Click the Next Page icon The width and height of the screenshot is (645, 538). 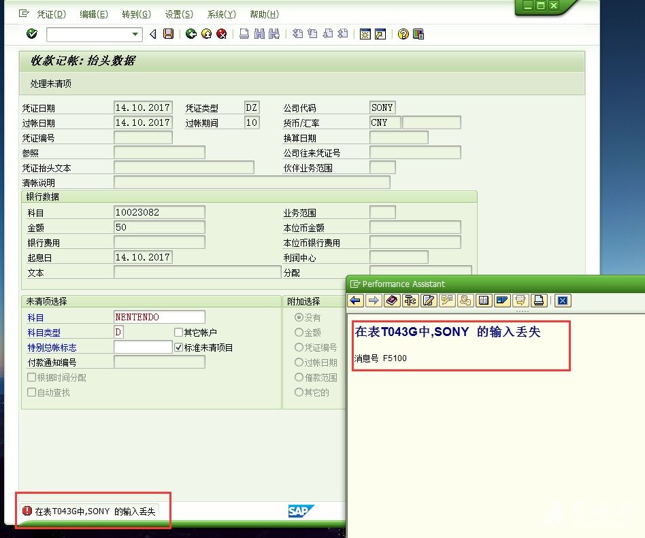click(x=328, y=34)
